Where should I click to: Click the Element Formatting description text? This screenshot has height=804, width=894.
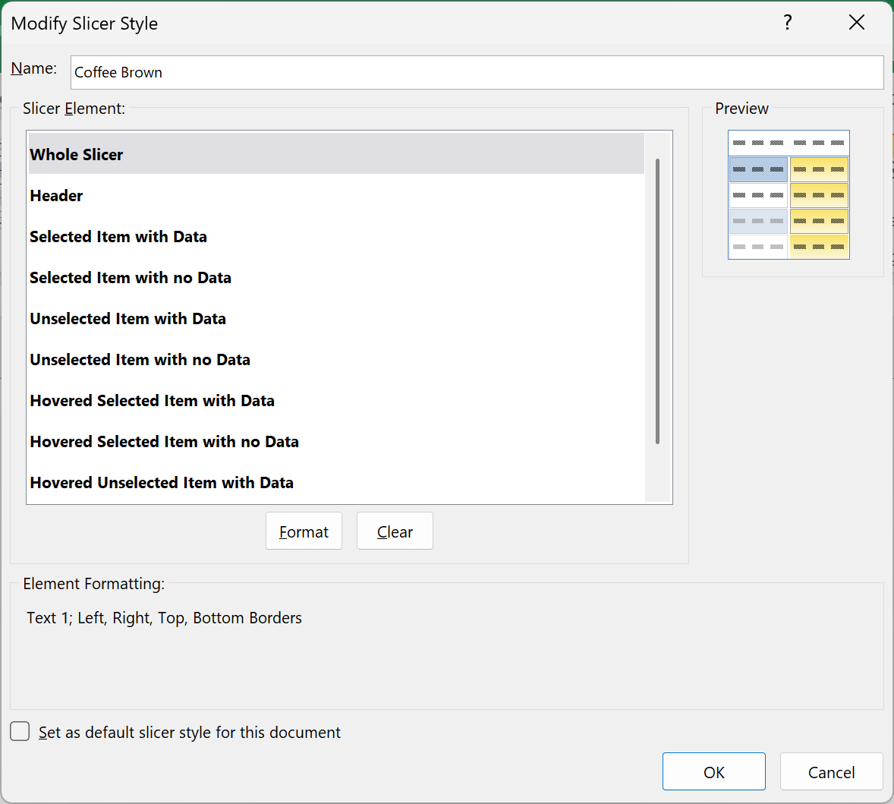[x=164, y=618]
